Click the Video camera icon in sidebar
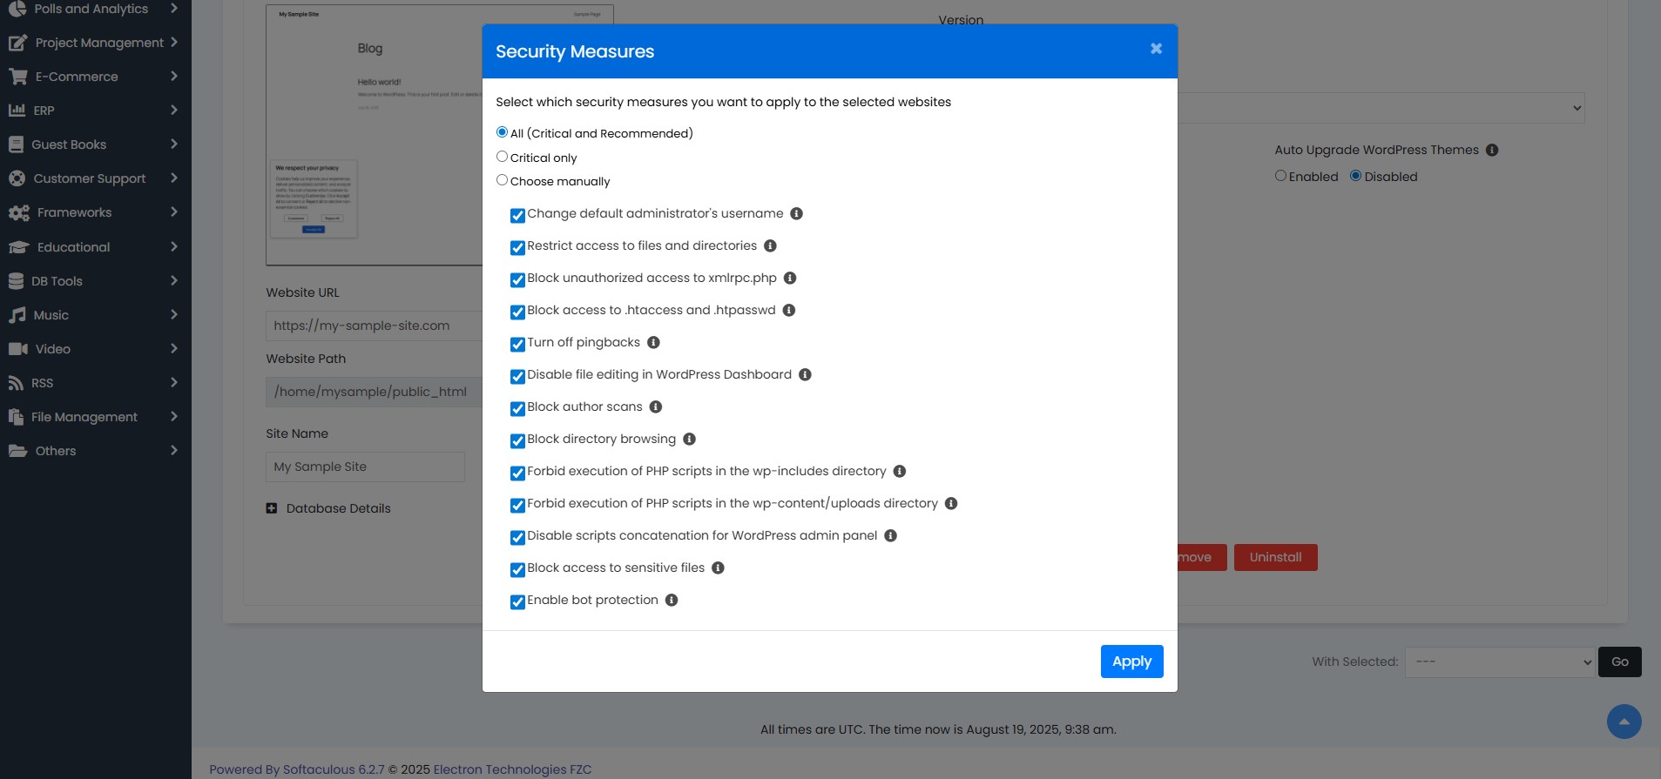 (18, 349)
